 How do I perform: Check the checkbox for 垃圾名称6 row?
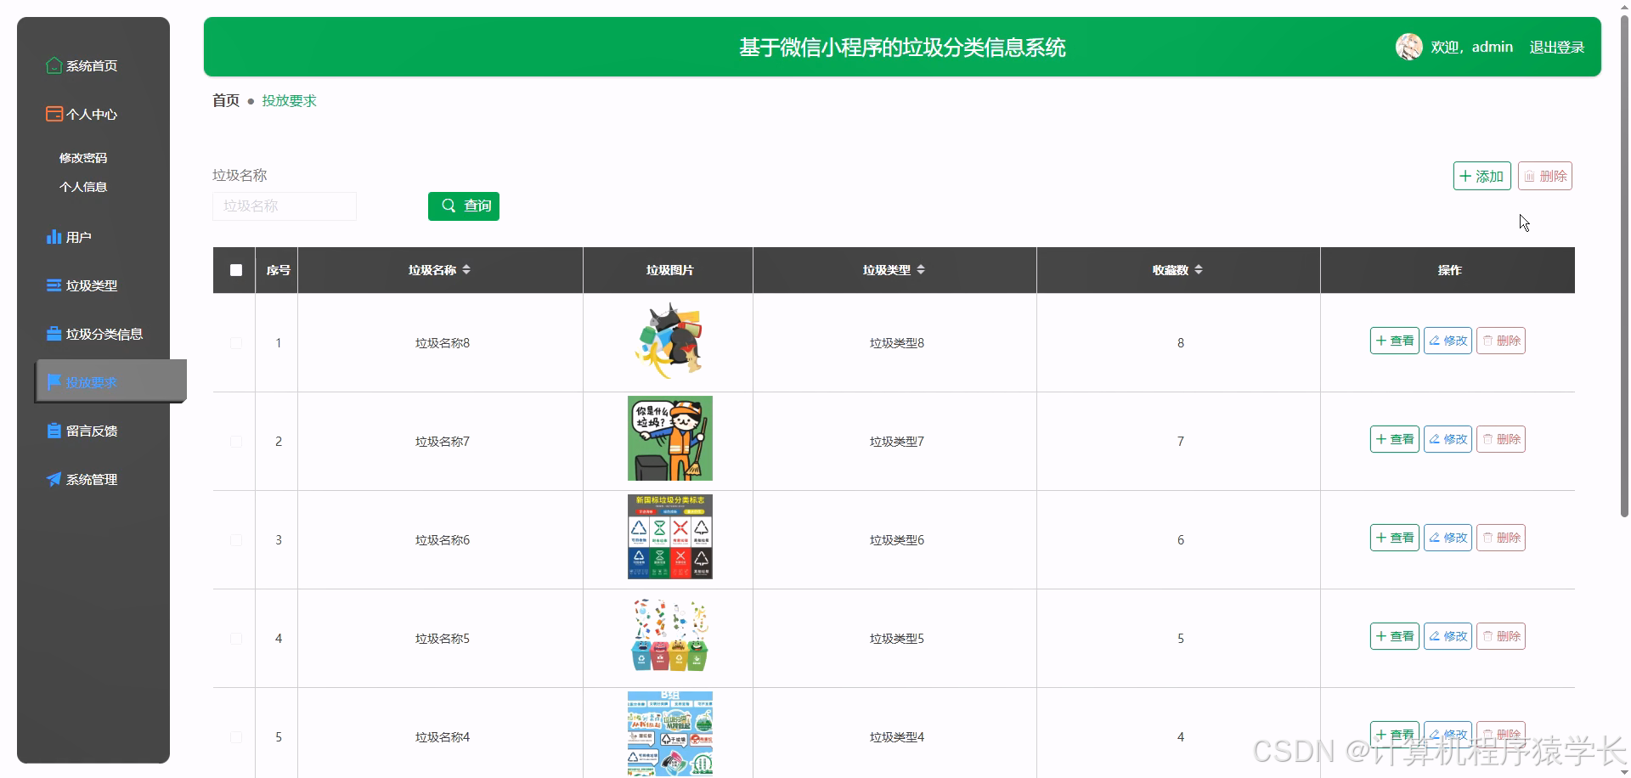(235, 540)
